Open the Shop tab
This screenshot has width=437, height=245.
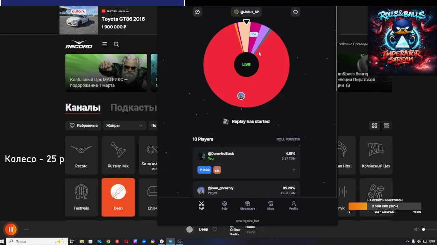pyautogui.click(x=270, y=206)
